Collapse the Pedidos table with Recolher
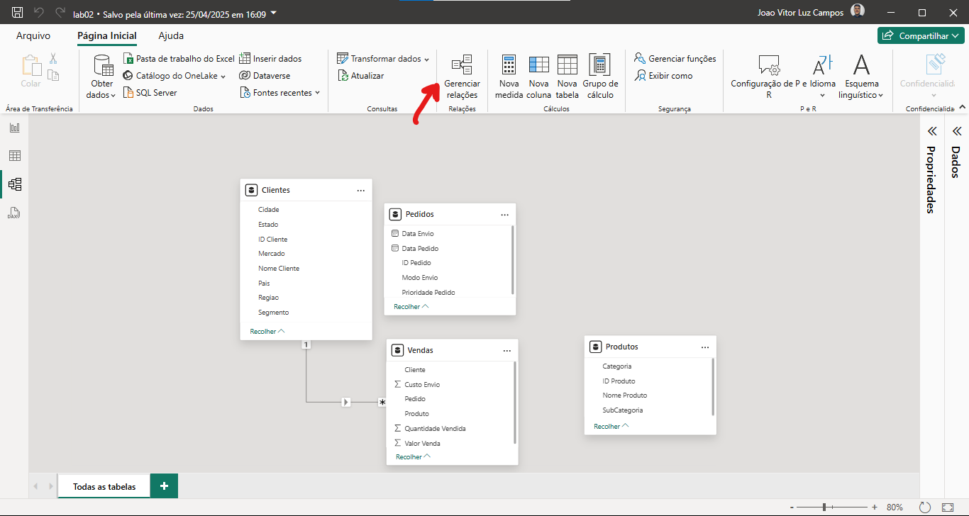Viewport: 969px width, 516px height. coord(411,306)
